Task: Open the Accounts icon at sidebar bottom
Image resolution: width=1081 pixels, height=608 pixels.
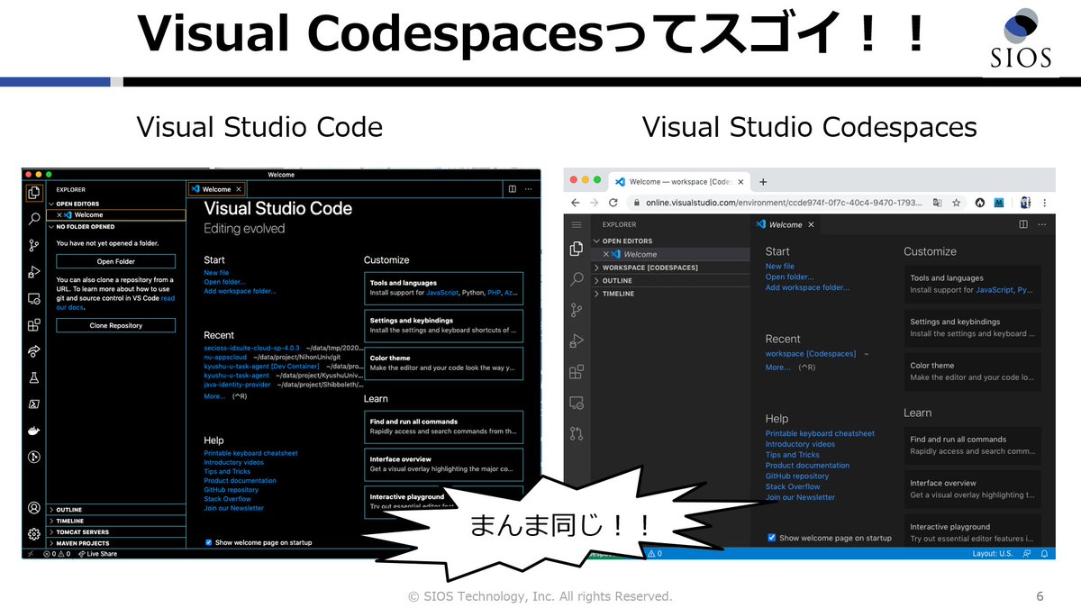Action: tap(33, 507)
